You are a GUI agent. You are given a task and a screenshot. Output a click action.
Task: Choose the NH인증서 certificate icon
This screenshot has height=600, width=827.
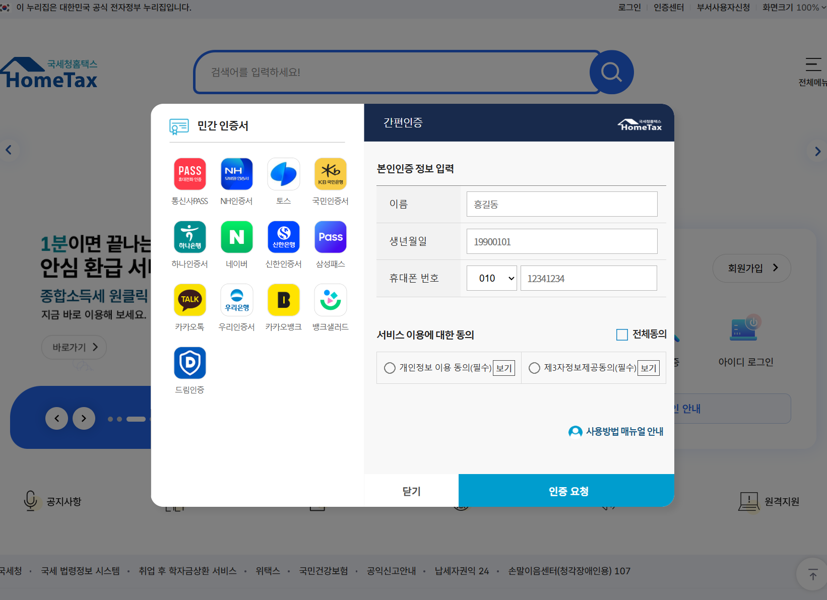point(236,174)
